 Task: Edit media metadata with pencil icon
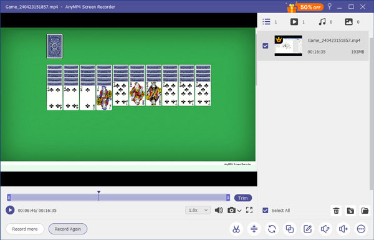(308, 229)
